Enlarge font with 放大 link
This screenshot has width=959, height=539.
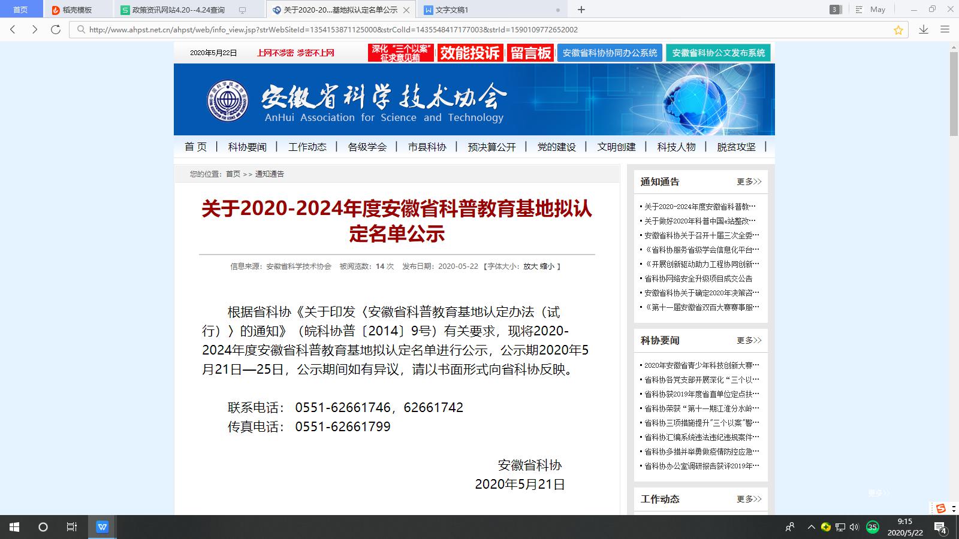tap(530, 267)
